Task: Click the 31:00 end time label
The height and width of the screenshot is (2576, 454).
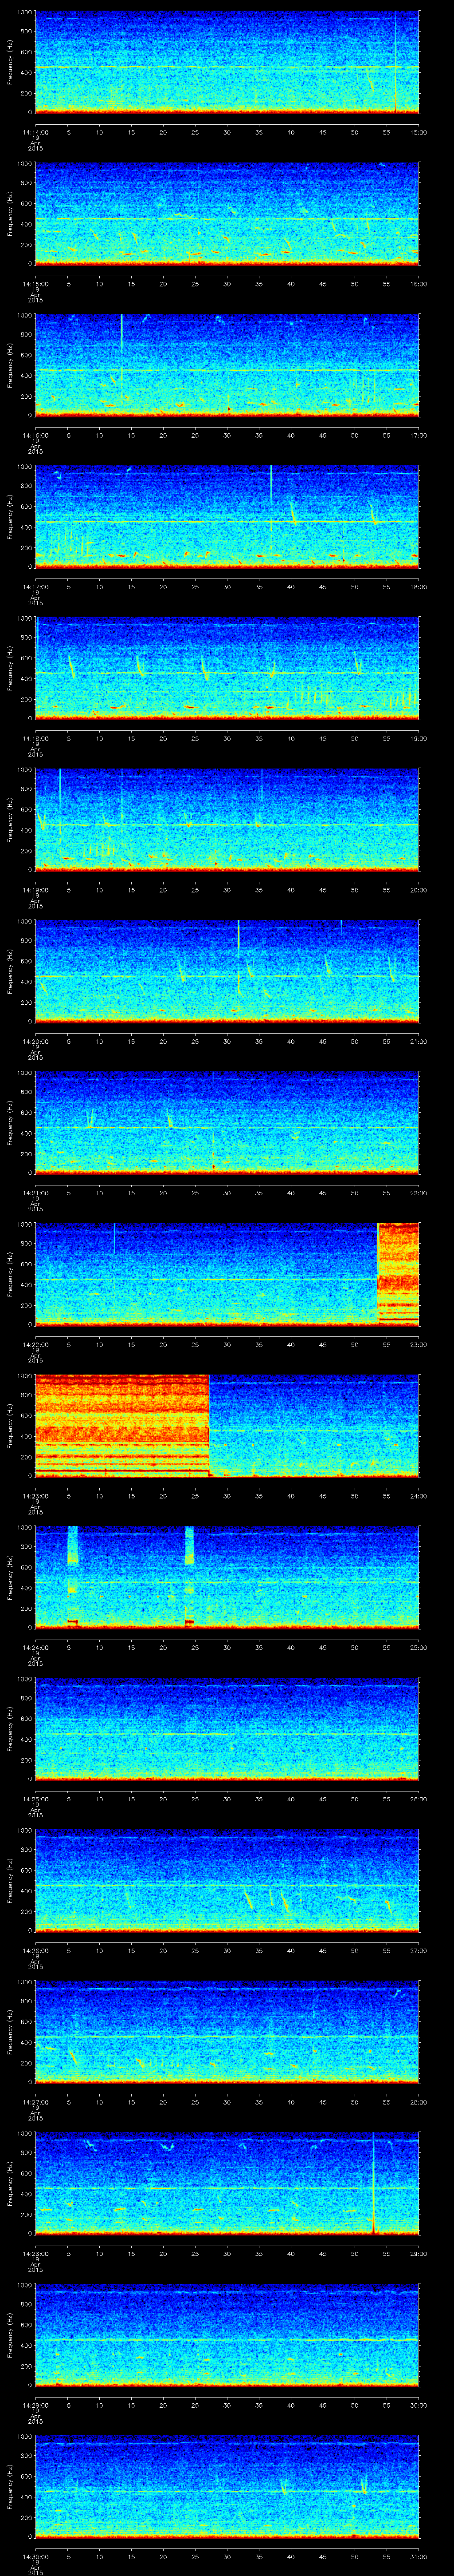Action: coord(419,2556)
